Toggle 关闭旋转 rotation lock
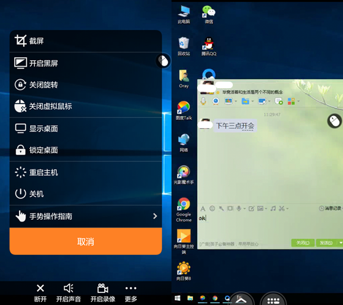343x305 pixels. 86,85
